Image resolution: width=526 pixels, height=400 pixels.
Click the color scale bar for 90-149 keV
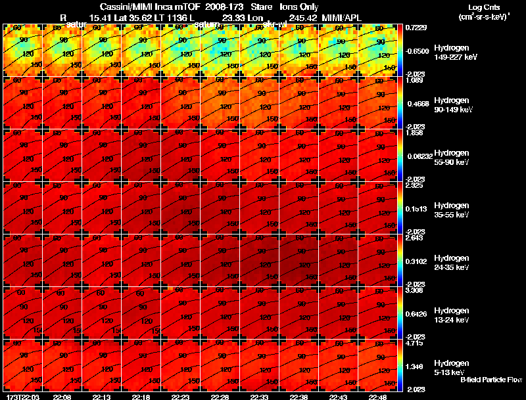pos(400,102)
